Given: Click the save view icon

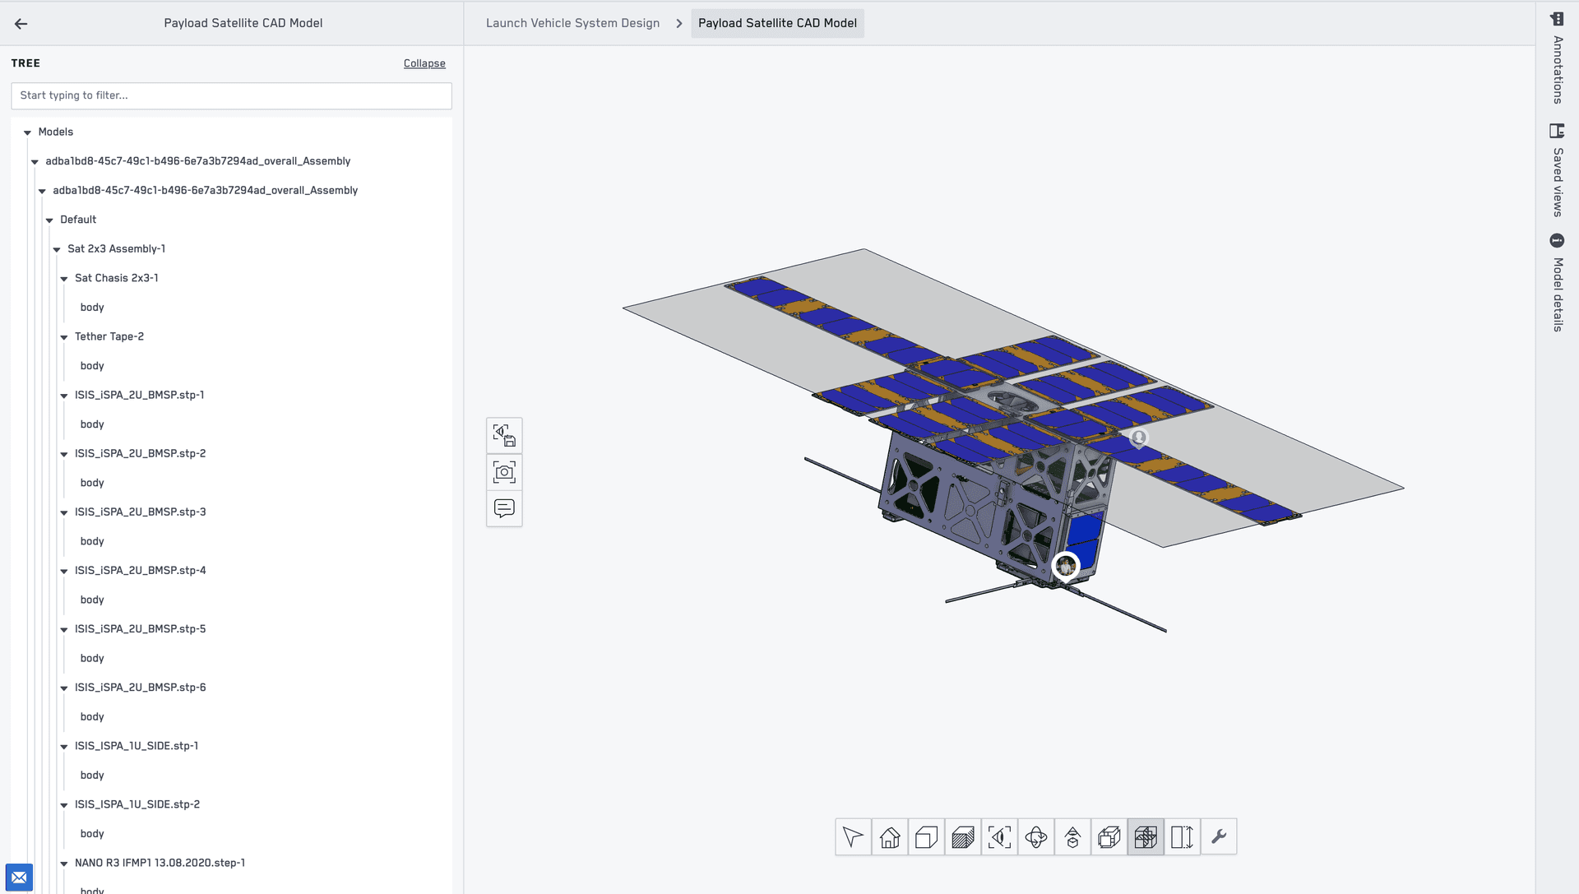Looking at the screenshot, I should [504, 435].
